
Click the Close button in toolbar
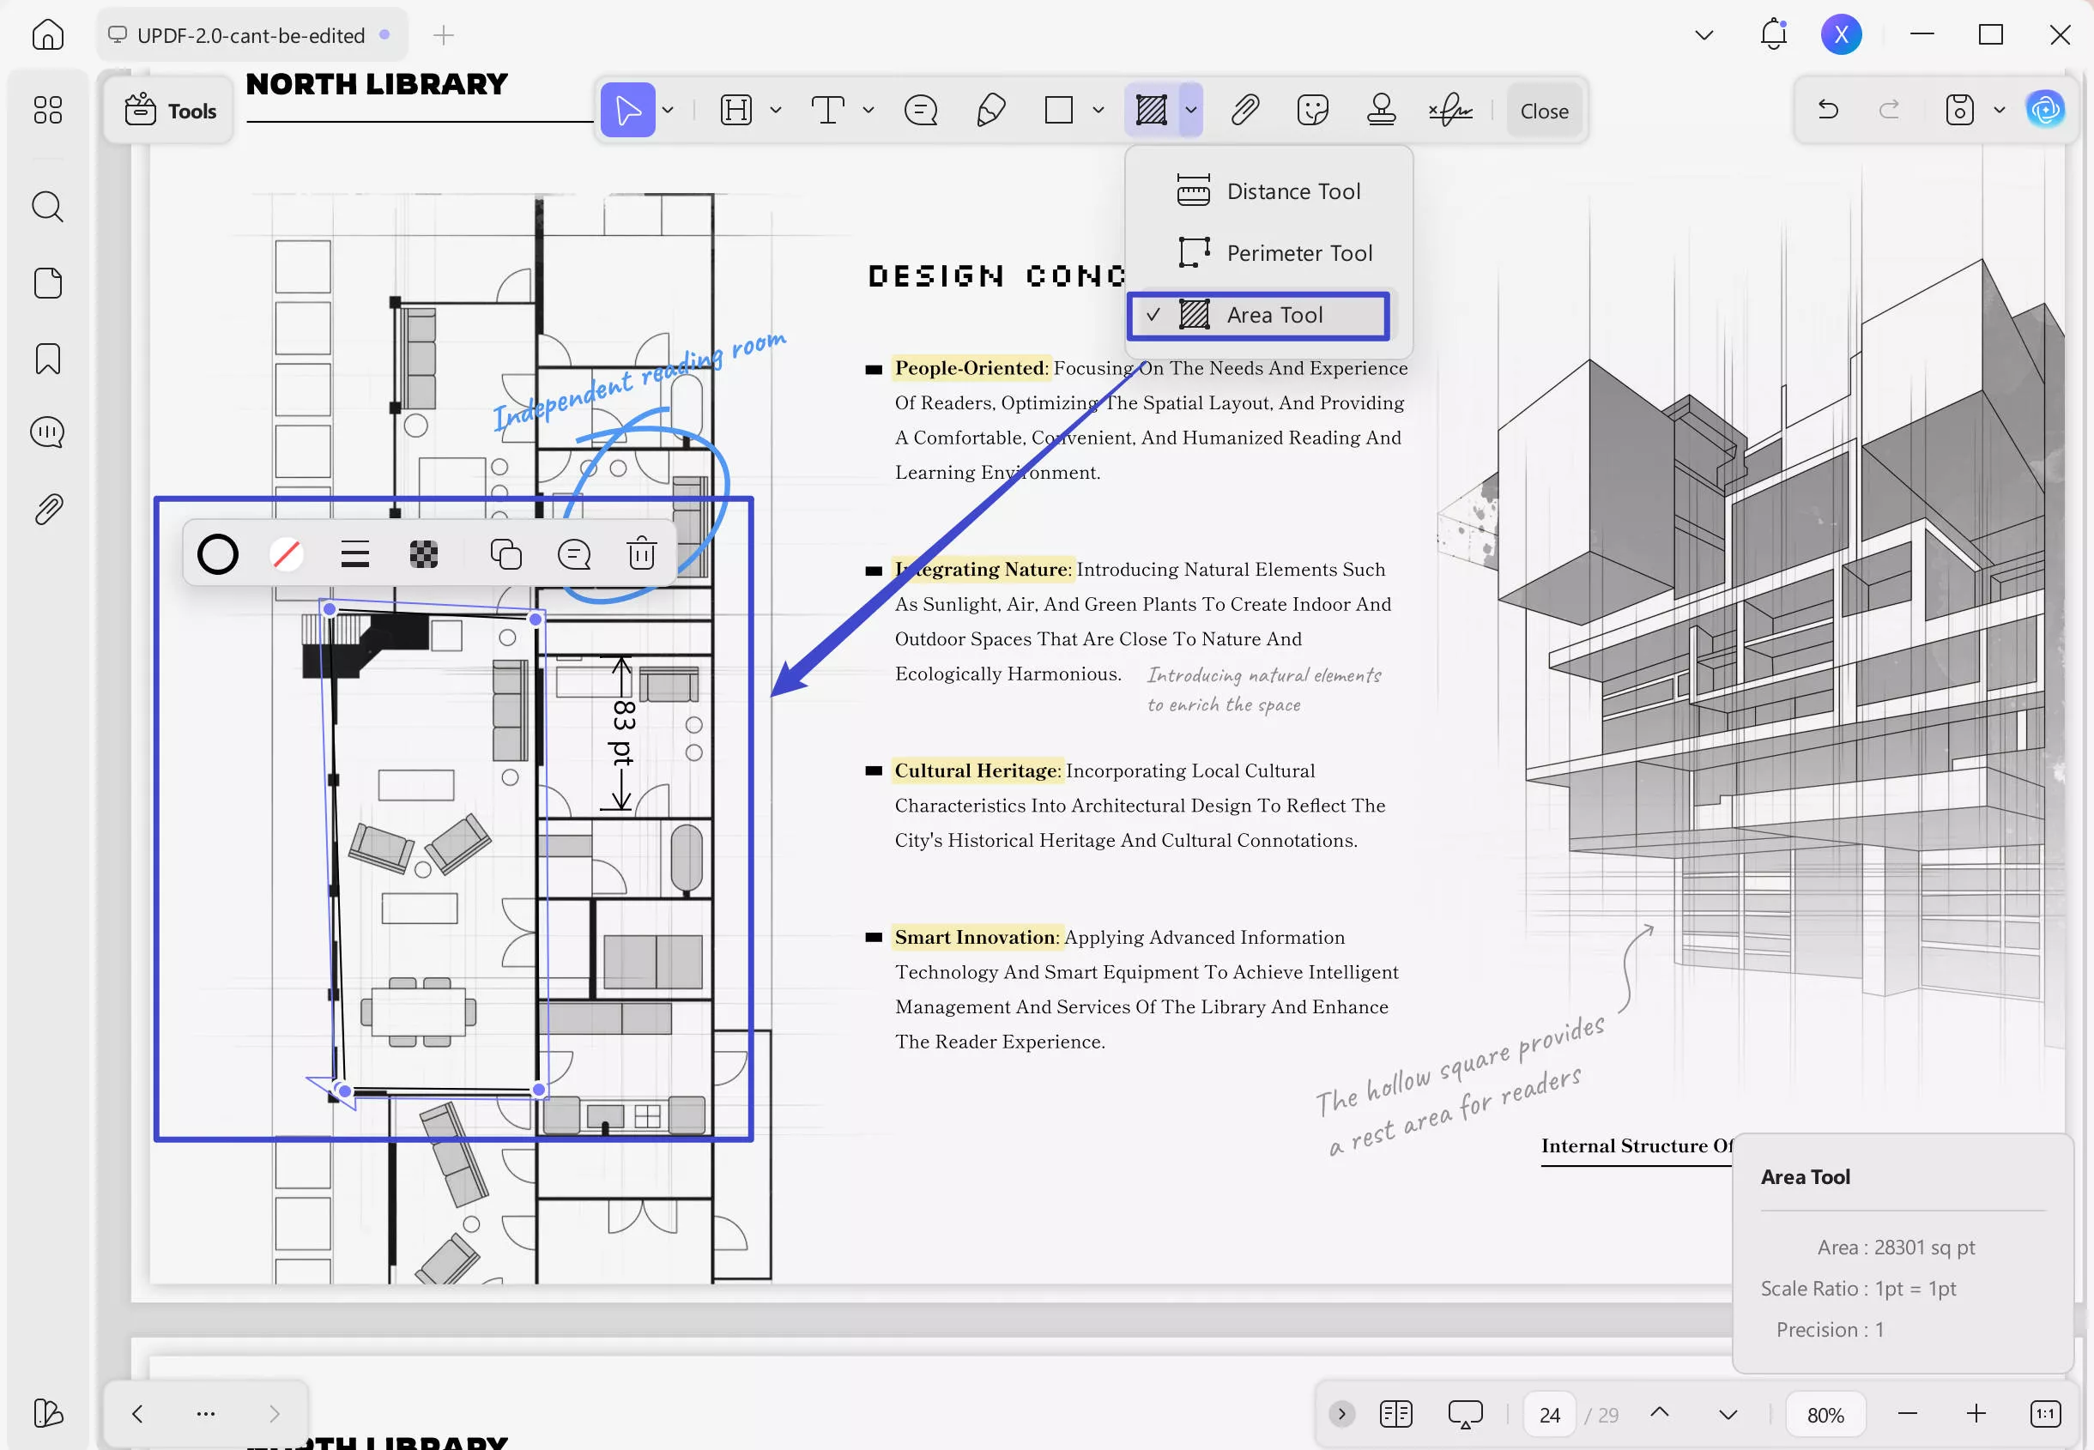click(1544, 111)
